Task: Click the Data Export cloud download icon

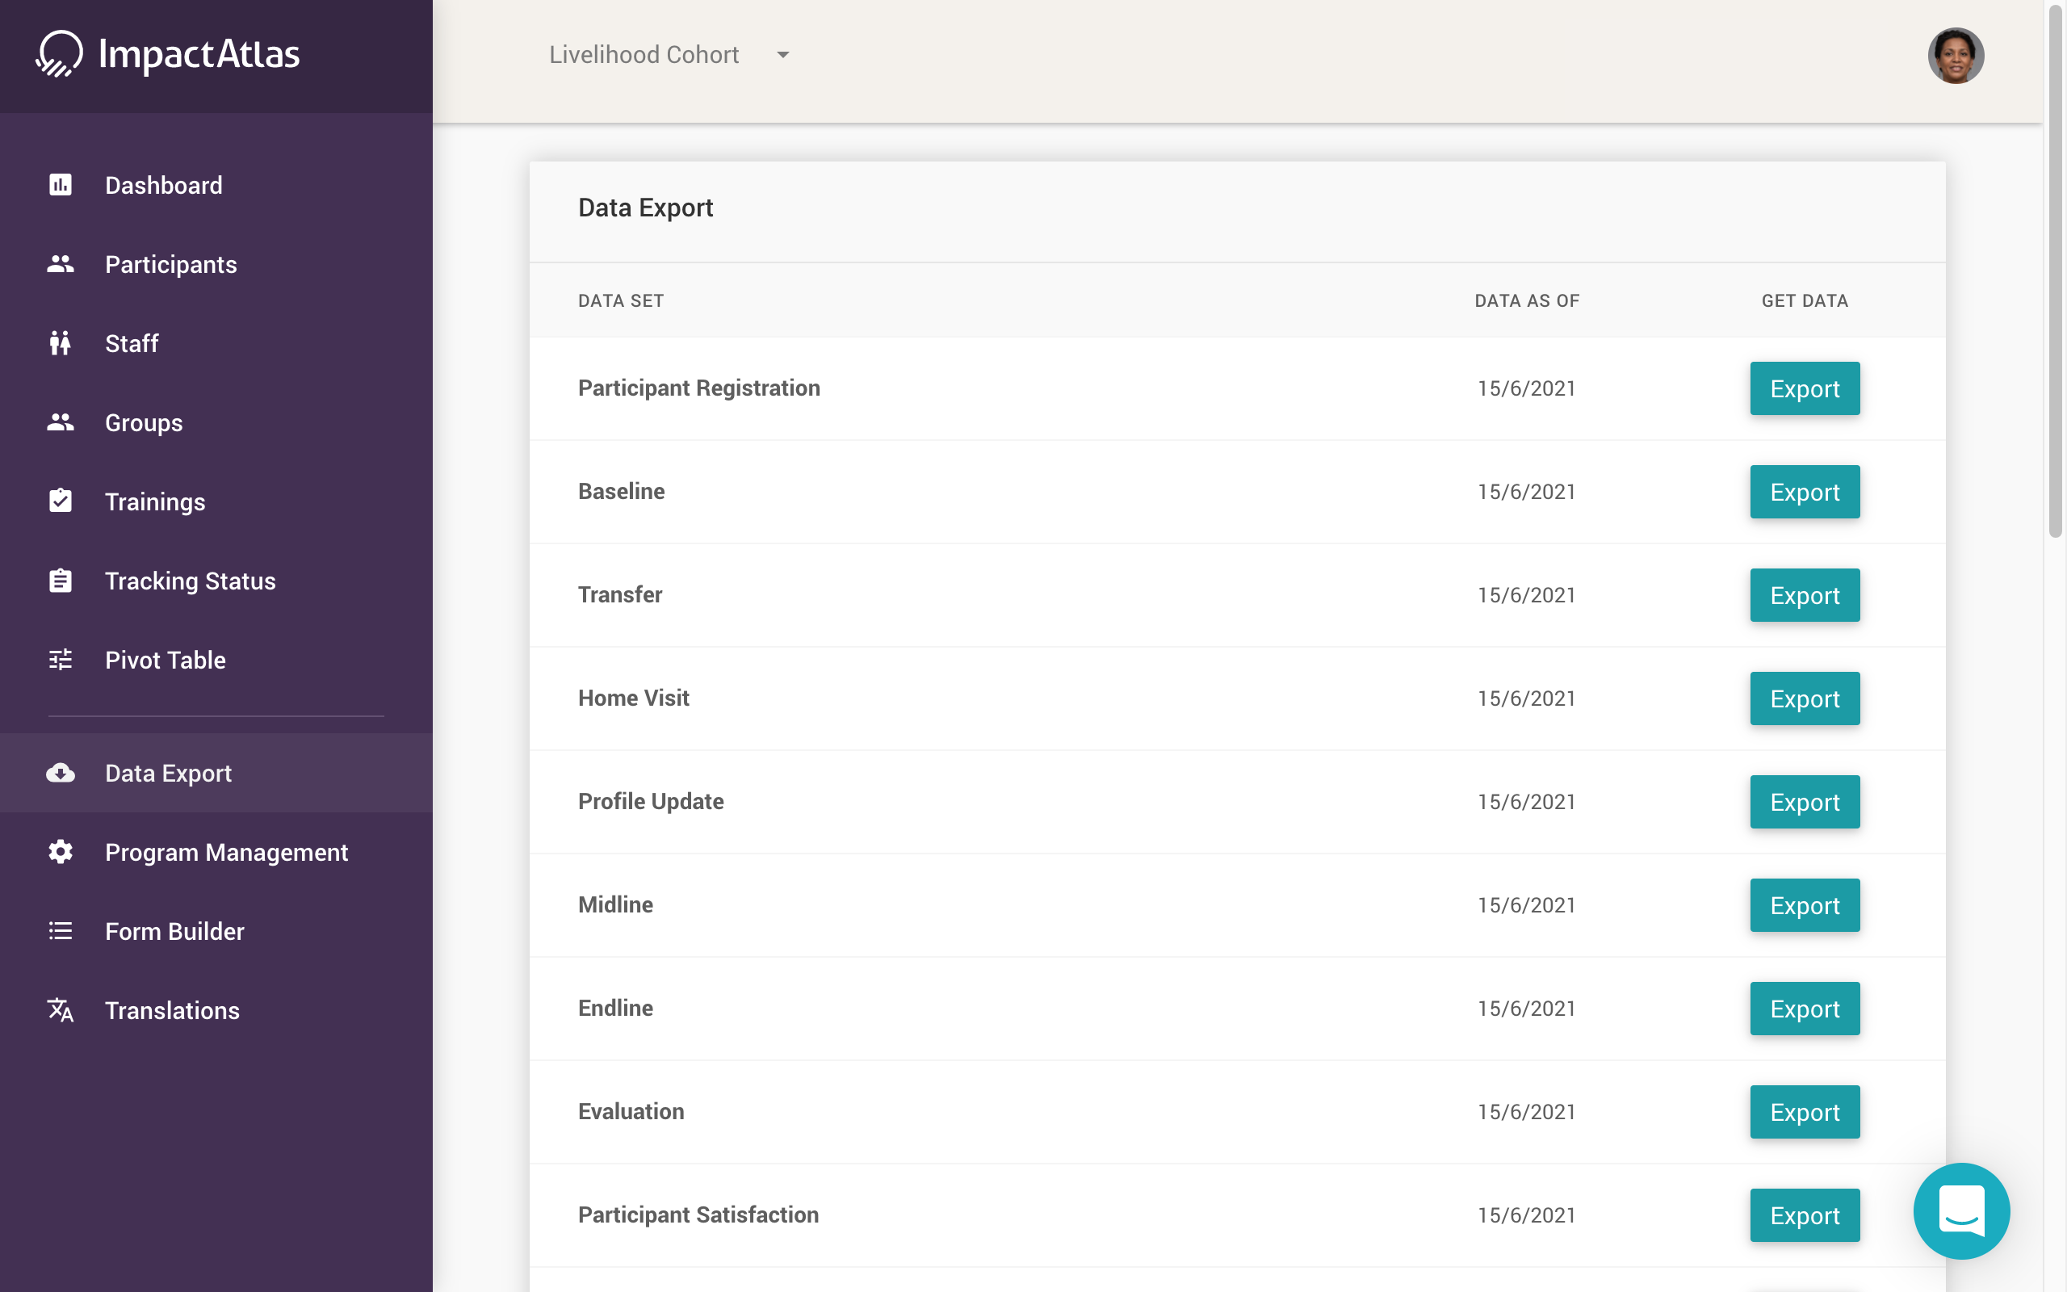Action: tap(60, 774)
